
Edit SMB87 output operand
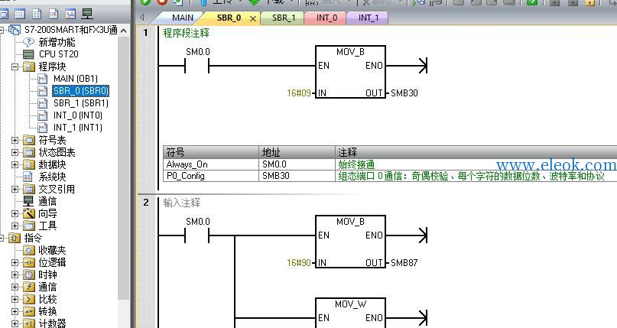404,263
